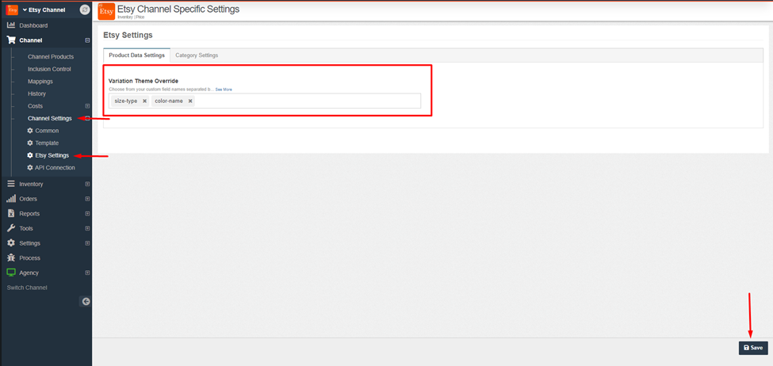Click inside Variation Theme Override field
This screenshot has height=366, width=773.
pos(265,101)
